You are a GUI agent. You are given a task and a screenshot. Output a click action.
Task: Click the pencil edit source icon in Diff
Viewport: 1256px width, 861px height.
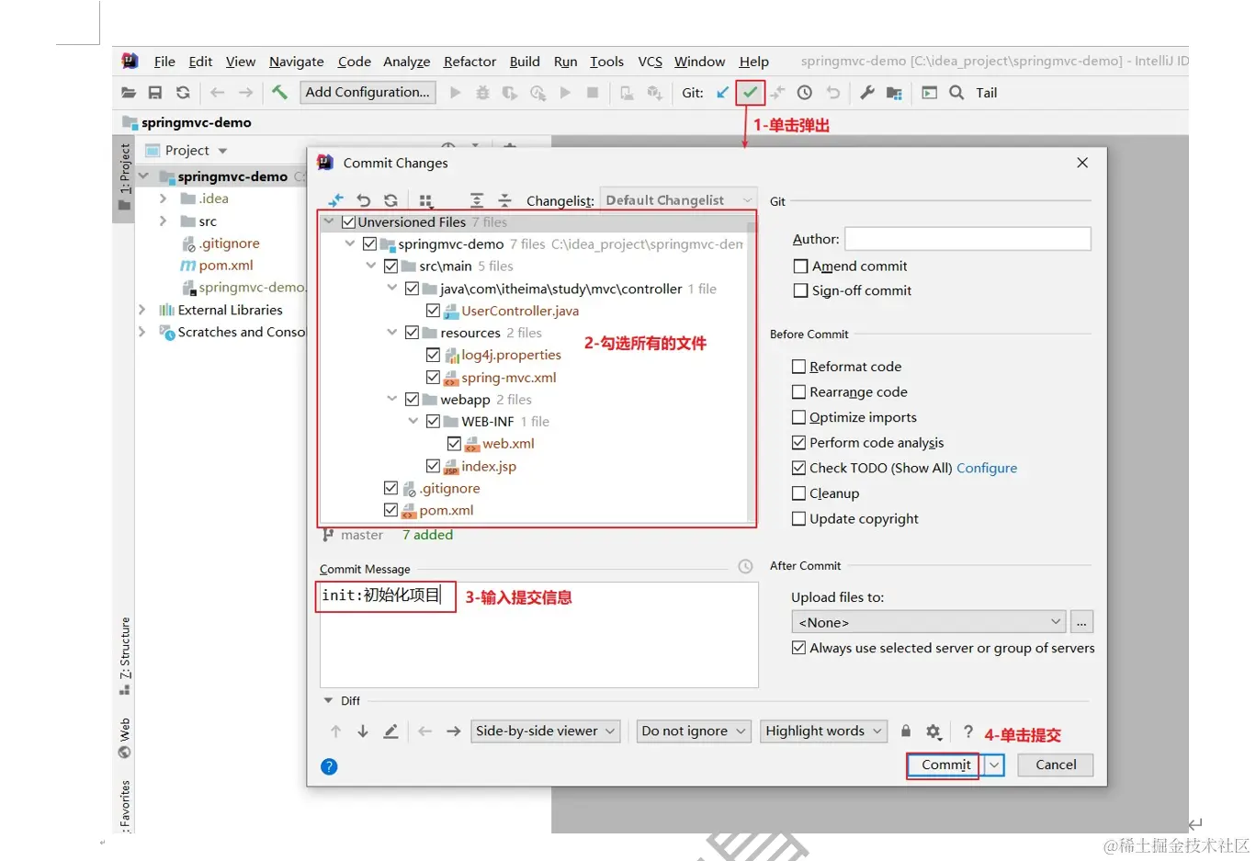point(390,731)
